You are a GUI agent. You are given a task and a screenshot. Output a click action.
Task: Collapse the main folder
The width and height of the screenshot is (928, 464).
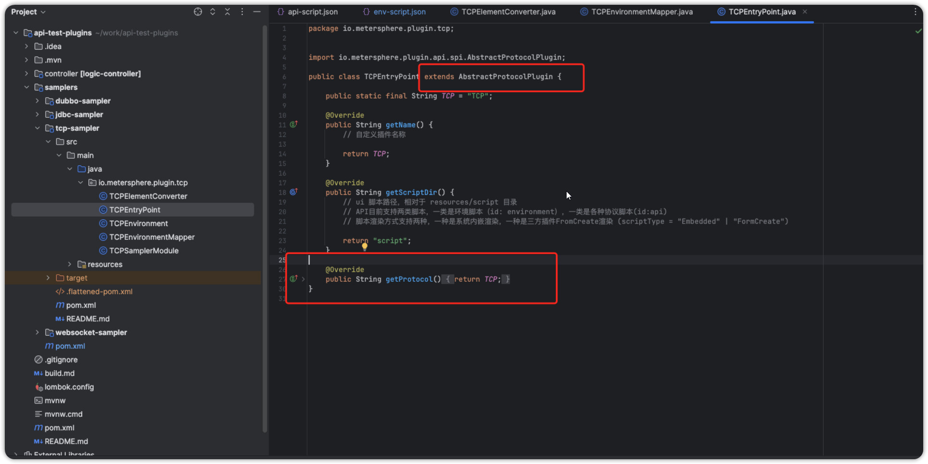(59, 155)
